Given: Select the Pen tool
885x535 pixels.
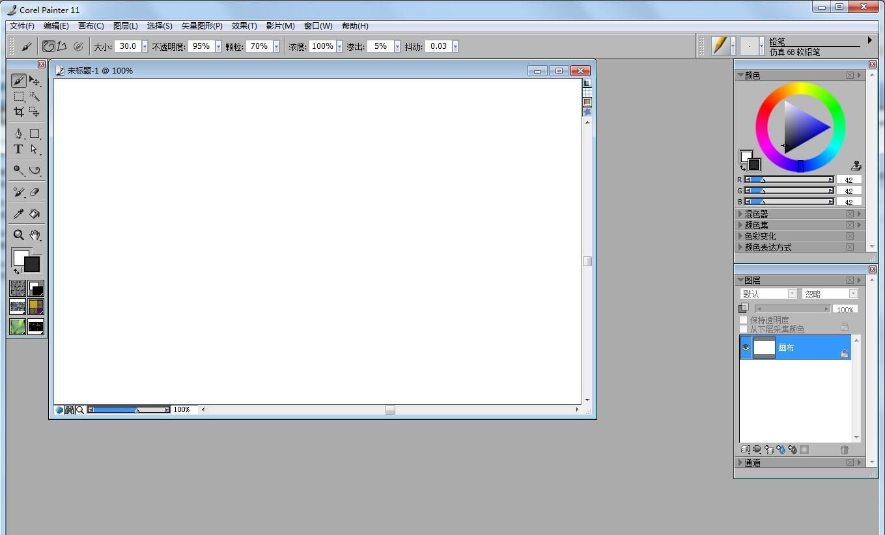Looking at the screenshot, I should pos(18,133).
